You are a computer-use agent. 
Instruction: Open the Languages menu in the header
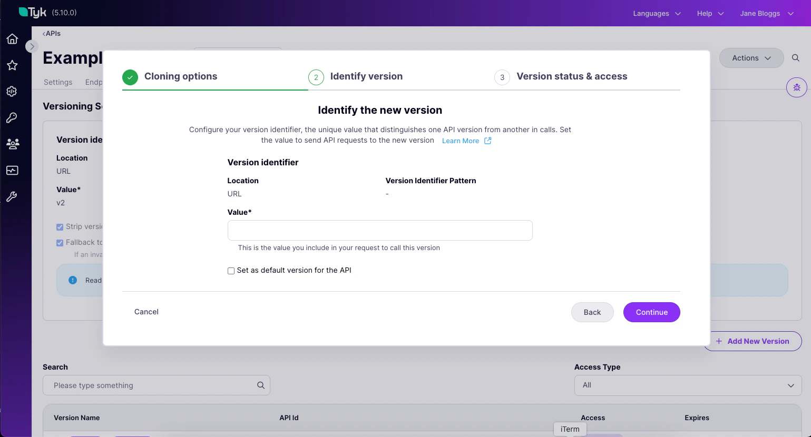656,14
